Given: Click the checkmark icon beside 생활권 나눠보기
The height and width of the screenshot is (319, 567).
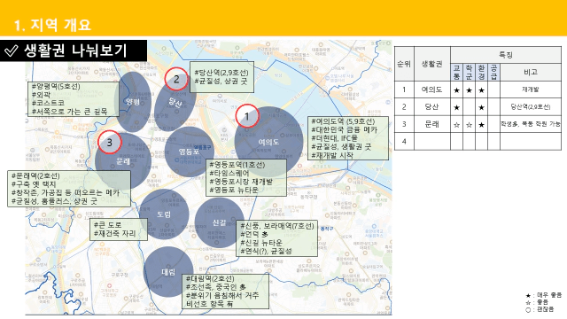Looking at the screenshot, I should click(x=11, y=51).
